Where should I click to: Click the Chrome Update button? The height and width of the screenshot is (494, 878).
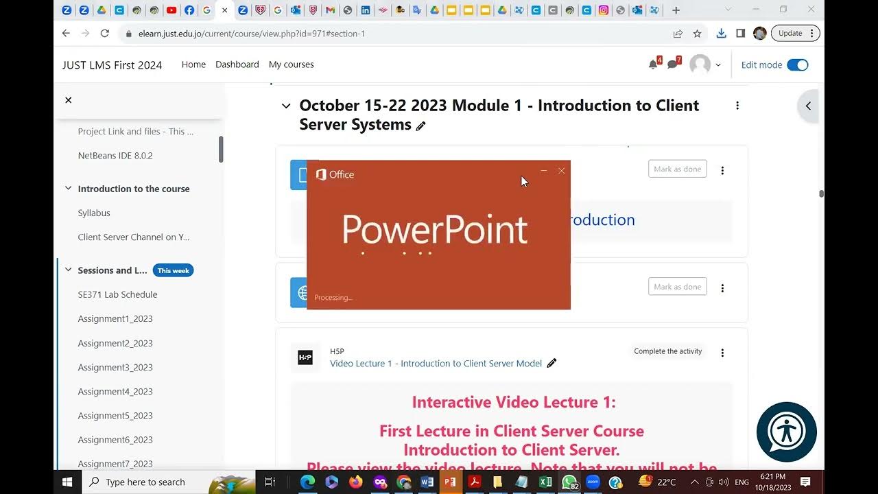(796, 33)
